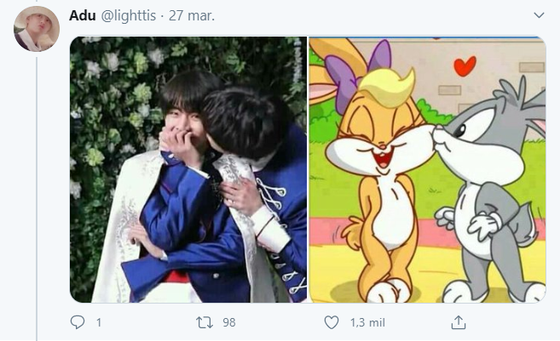Expand the tweet options chevron
The image size is (560, 341).
coord(539,15)
